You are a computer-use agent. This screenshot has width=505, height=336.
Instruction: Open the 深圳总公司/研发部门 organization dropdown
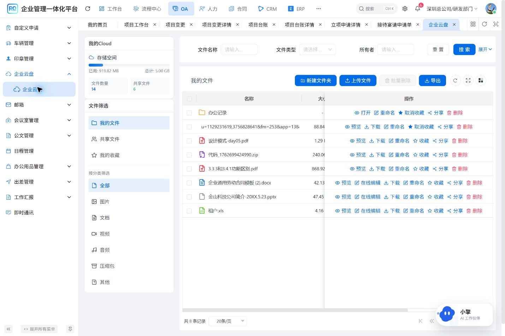tap(452, 8)
